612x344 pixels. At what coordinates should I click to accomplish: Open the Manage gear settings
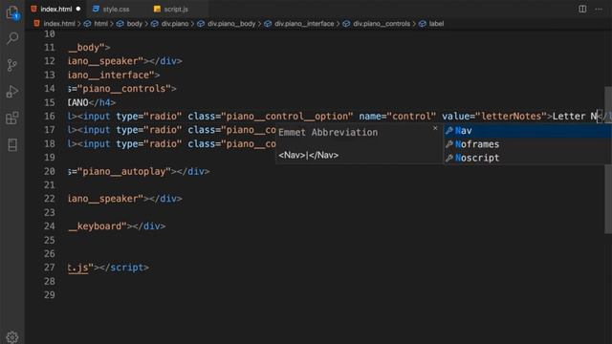pos(12,337)
